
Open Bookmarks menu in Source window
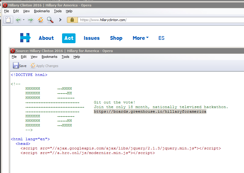(49, 57)
